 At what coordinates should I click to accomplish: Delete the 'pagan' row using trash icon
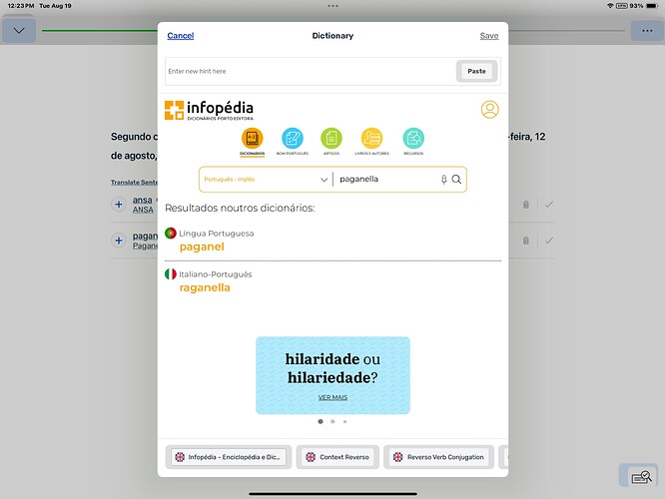[x=526, y=241]
